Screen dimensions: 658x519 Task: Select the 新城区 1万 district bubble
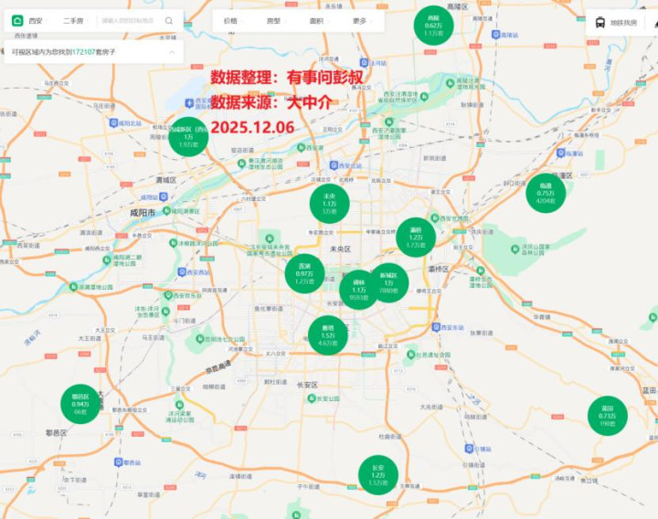(391, 282)
